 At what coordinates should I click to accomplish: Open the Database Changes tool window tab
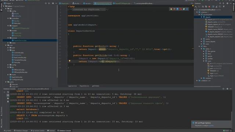pyautogui.click(x=21, y=131)
